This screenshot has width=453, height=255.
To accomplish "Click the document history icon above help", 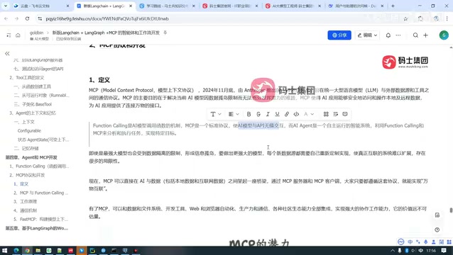I will (437, 215).
